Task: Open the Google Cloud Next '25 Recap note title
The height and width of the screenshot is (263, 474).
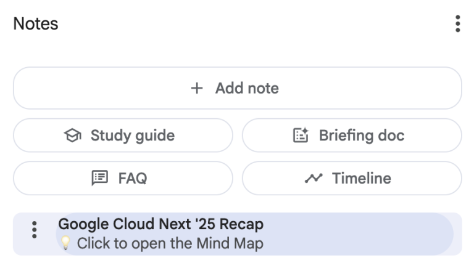Action: pos(160,224)
